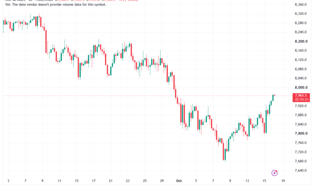Click date label 21 on time axis
This screenshot has height=189, width=314.
pos(111,181)
